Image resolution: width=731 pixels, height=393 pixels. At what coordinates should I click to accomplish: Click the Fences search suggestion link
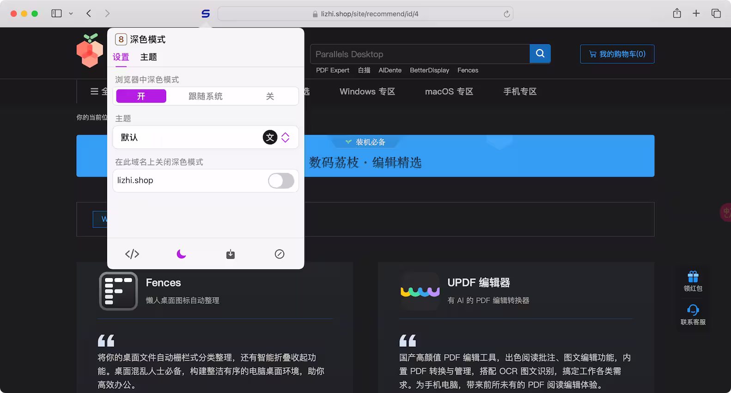point(468,70)
